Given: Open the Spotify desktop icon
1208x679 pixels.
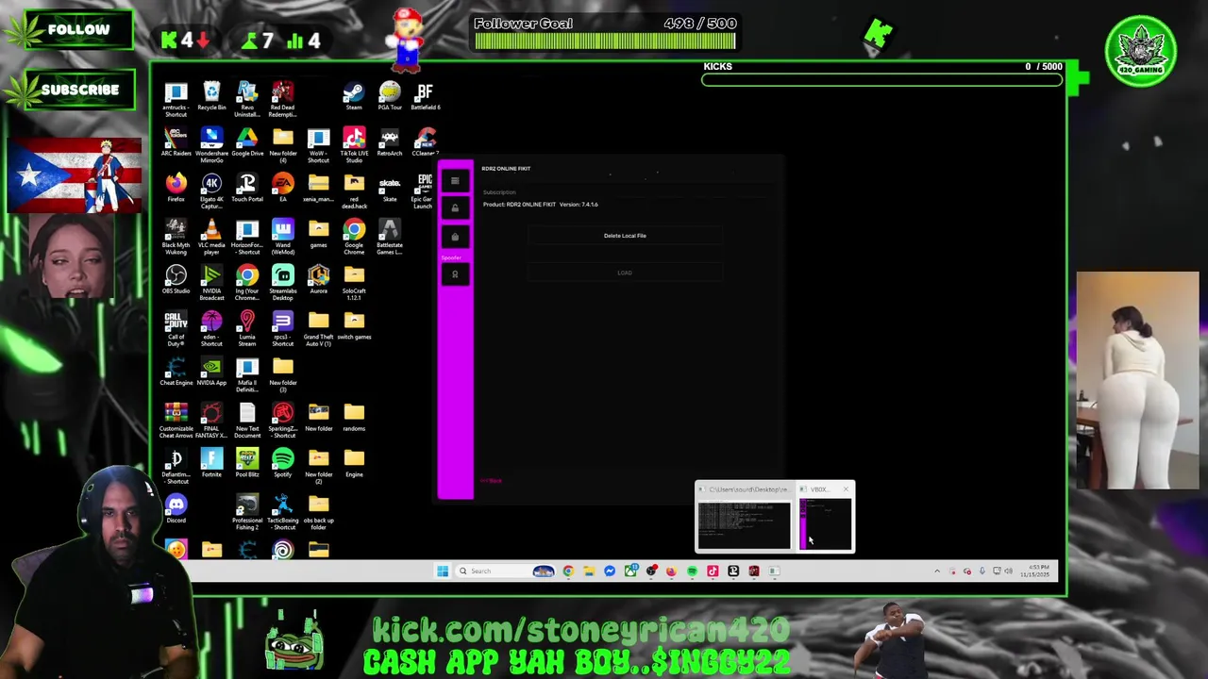Looking at the screenshot, I should tap(282, 464).
